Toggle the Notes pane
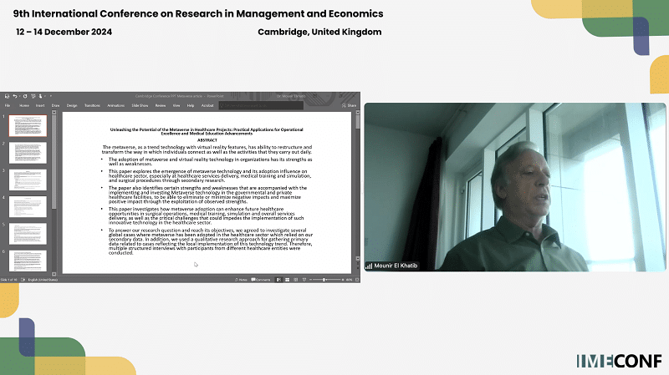The height and width of the screenshot is (375, 669). pos(243,280)
